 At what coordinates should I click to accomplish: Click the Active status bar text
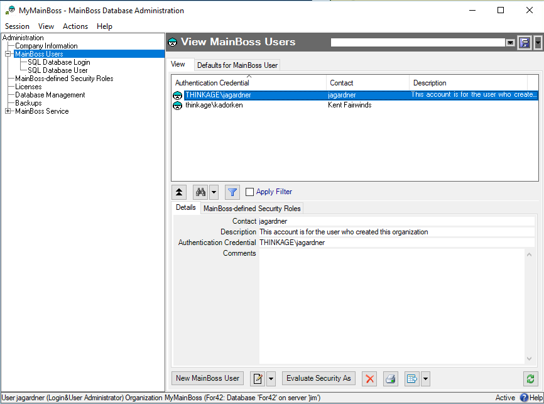[505, 398]
